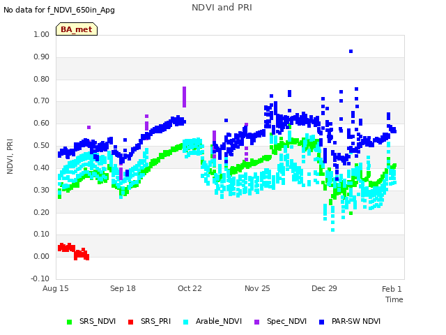Click the Nov 25 x-axis tick label
The image size is (446, 335).
click(x=257, y=288)
